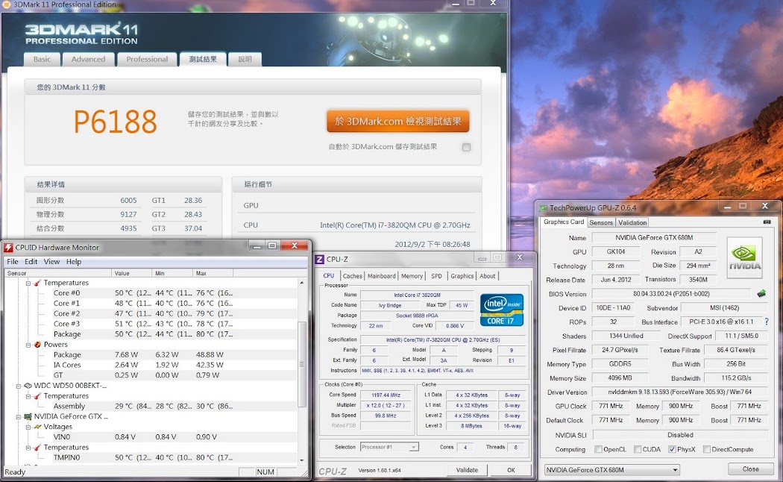Viewport: 783px width, 482px height.
Task: Select the 說明 tab in 3DMark 11
Action: click(x=245, y=60)
